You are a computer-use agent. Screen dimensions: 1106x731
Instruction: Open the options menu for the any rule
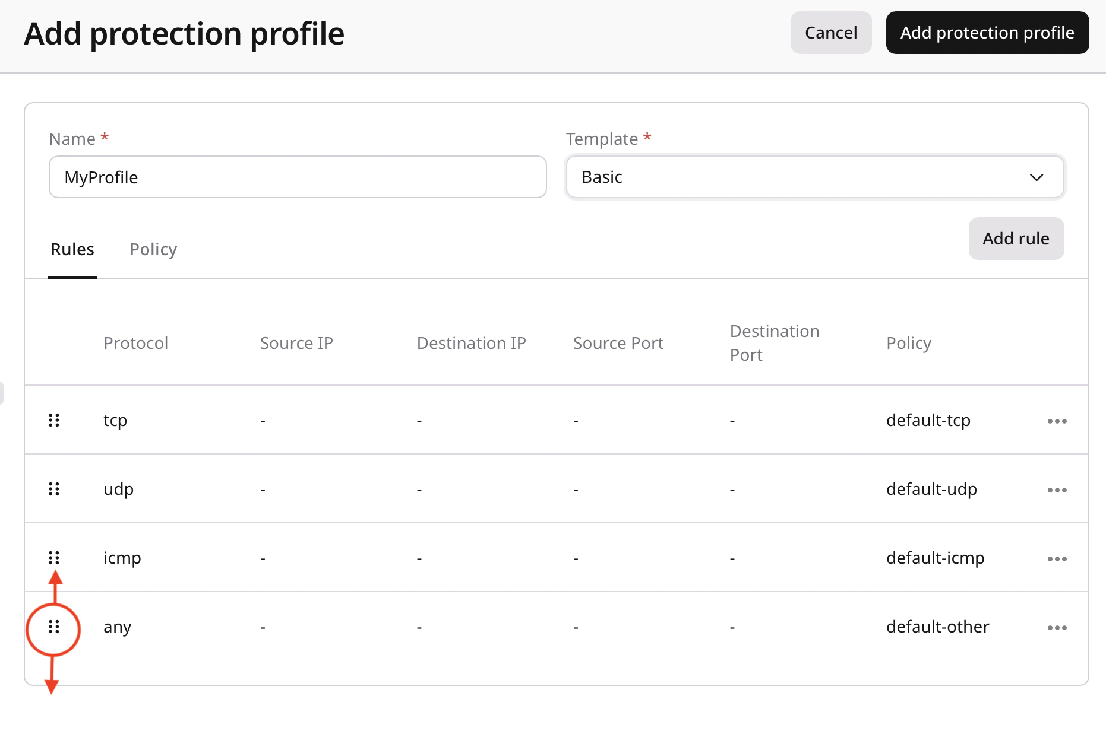[x=1057, y=627]
